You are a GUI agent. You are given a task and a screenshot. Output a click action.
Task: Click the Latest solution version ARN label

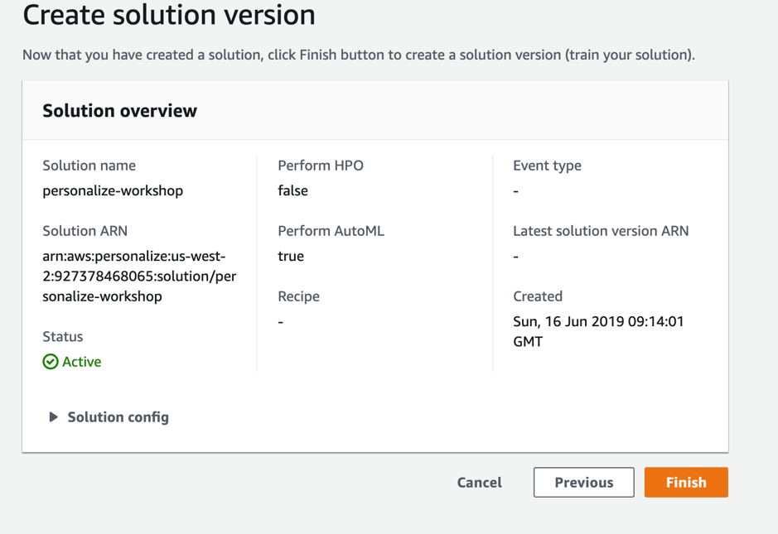point(601,231)
